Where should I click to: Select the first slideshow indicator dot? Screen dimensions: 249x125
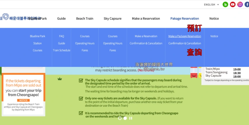[x=120, y=118]
